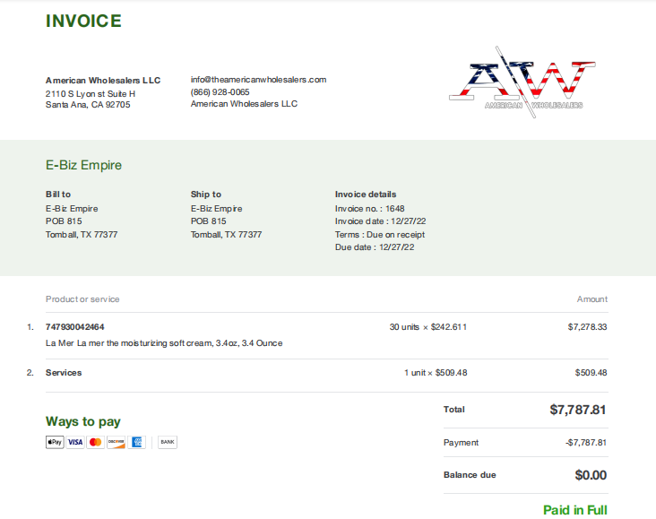Click the Ways to pay heading
Image resolution: width=656 pixels, height=519 pixels.
click(83, 421)
